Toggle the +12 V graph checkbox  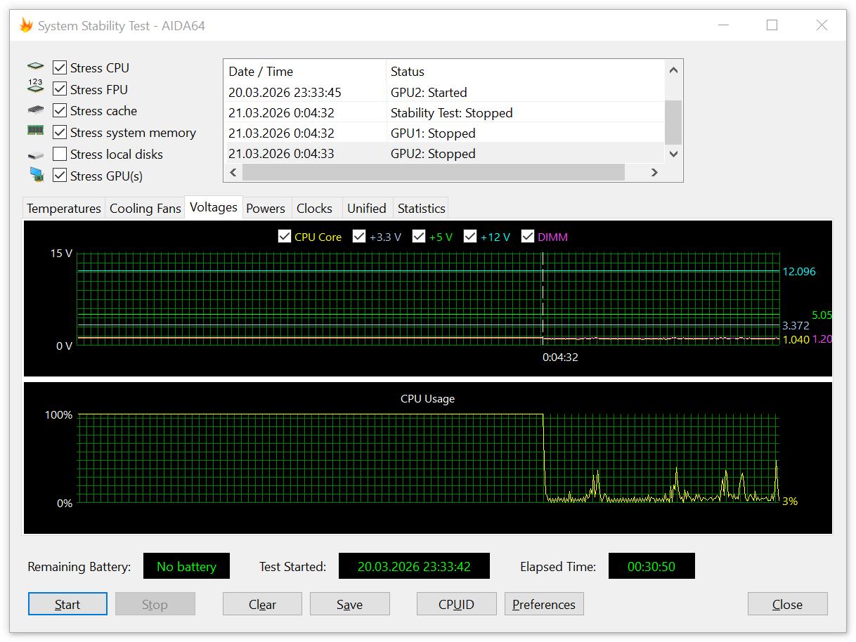pyautogui.click(x=470, y=237)
